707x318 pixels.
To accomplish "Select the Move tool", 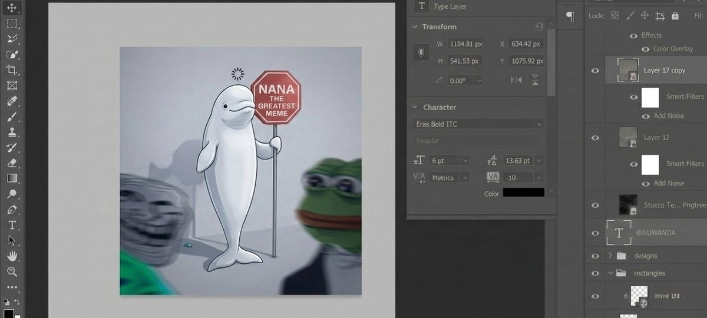I will (12, 8).
